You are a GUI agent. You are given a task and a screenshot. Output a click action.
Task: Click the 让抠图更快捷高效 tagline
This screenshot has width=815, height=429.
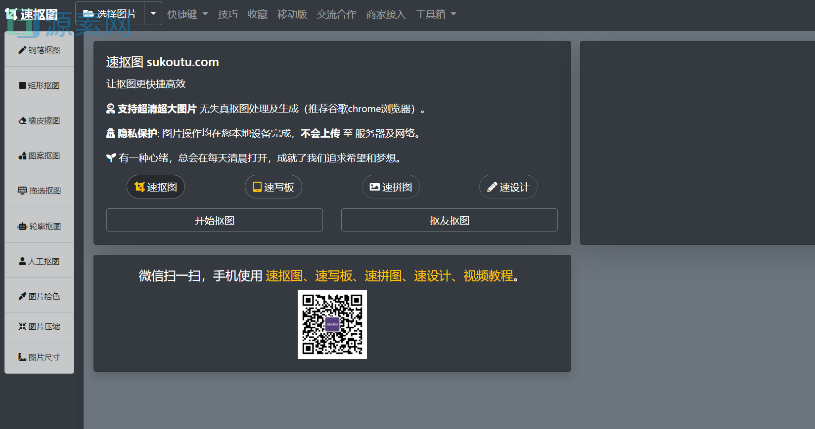tap(146, 84)
